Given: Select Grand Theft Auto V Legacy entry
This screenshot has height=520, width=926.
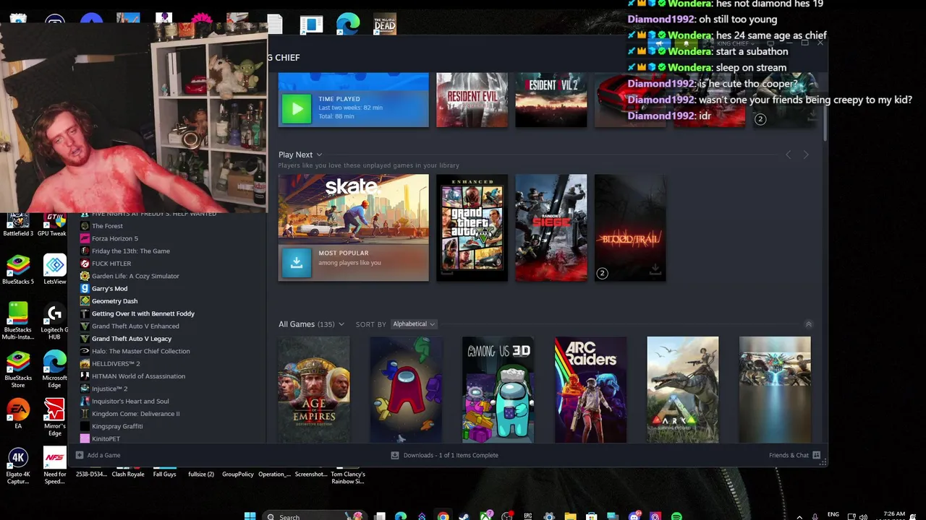Looking at the screenshot, I should [x=131, y=339].
